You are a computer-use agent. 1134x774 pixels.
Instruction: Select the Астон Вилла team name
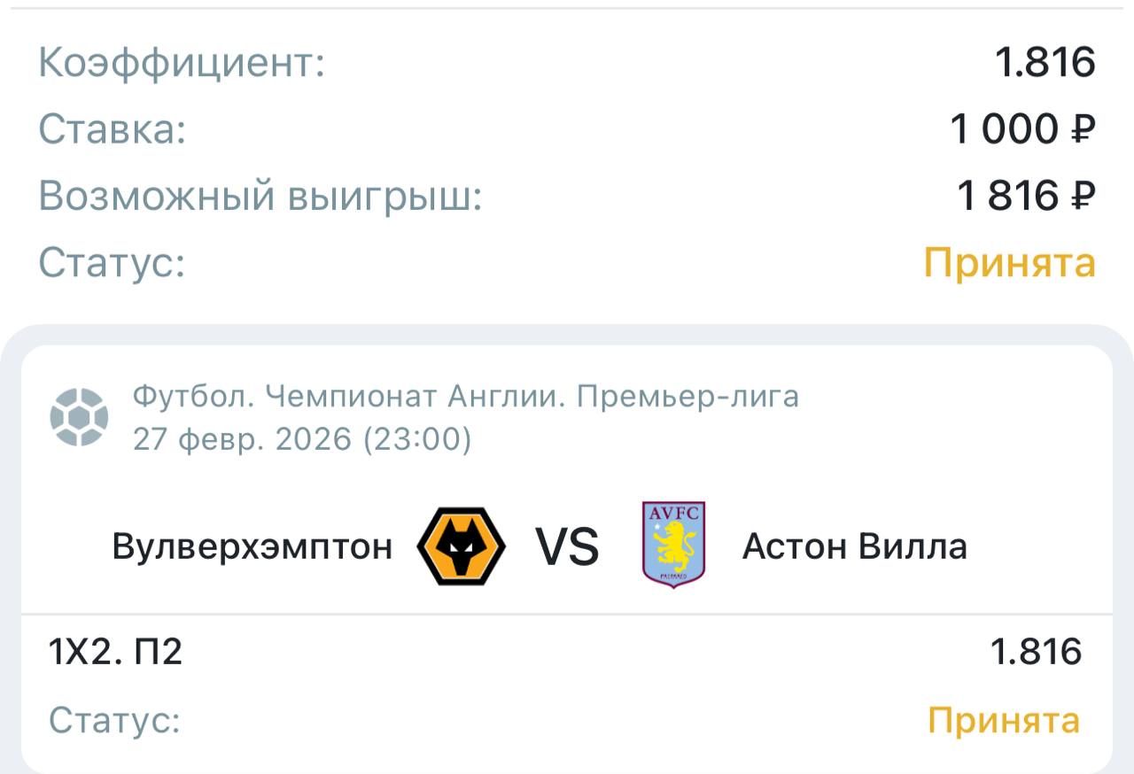854,546
